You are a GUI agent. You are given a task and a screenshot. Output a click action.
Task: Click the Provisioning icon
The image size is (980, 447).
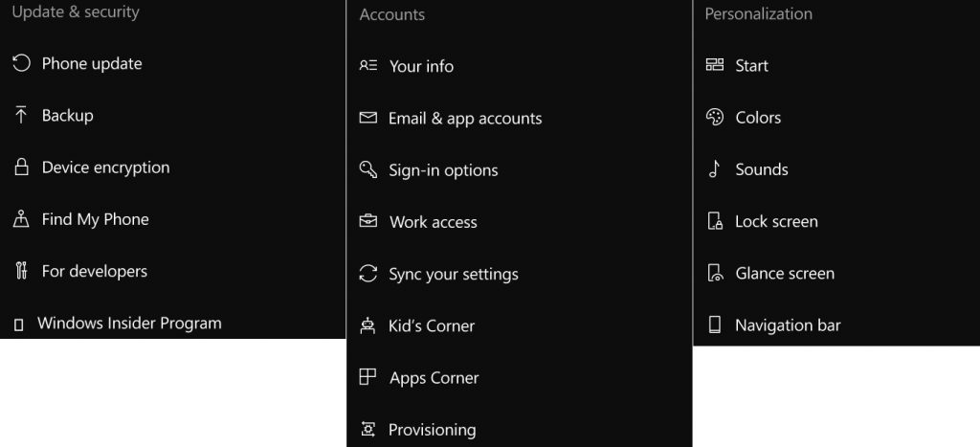pyautogui.click(x=368, y=429)
